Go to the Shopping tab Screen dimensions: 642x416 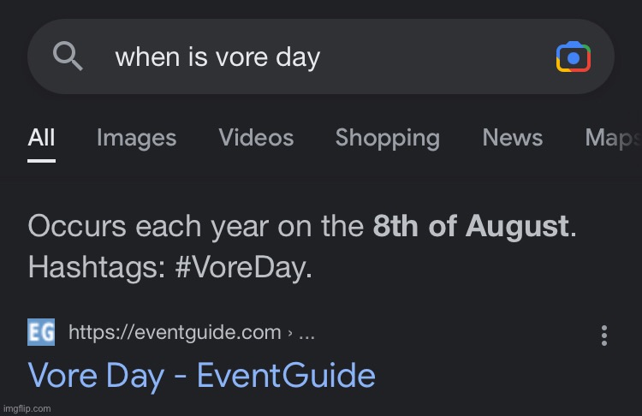(387, 138)
